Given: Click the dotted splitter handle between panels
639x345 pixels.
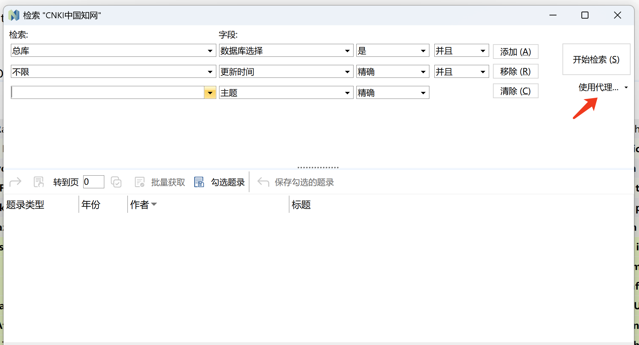Looking at the screenshot, I should pos(318,168).
